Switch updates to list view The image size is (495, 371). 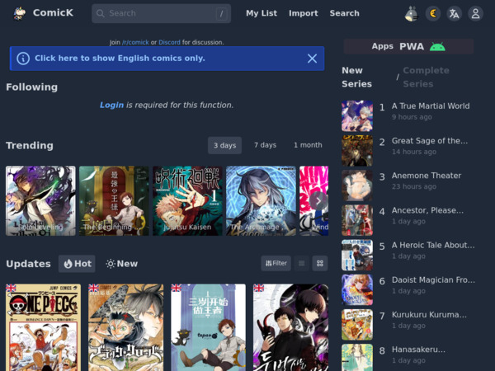point(301,263)
